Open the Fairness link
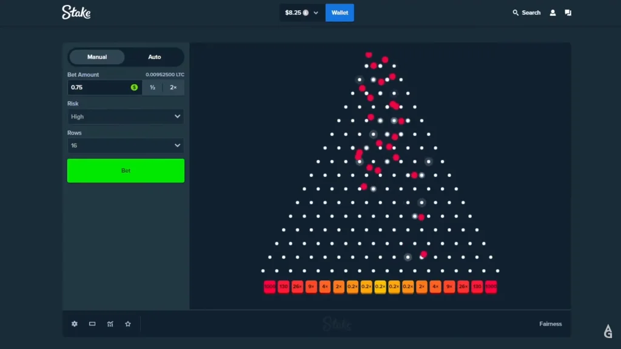 551,324
